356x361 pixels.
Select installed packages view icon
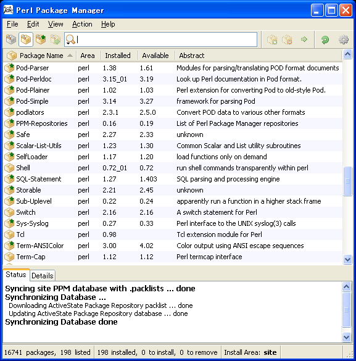click(x=26, y=39)
